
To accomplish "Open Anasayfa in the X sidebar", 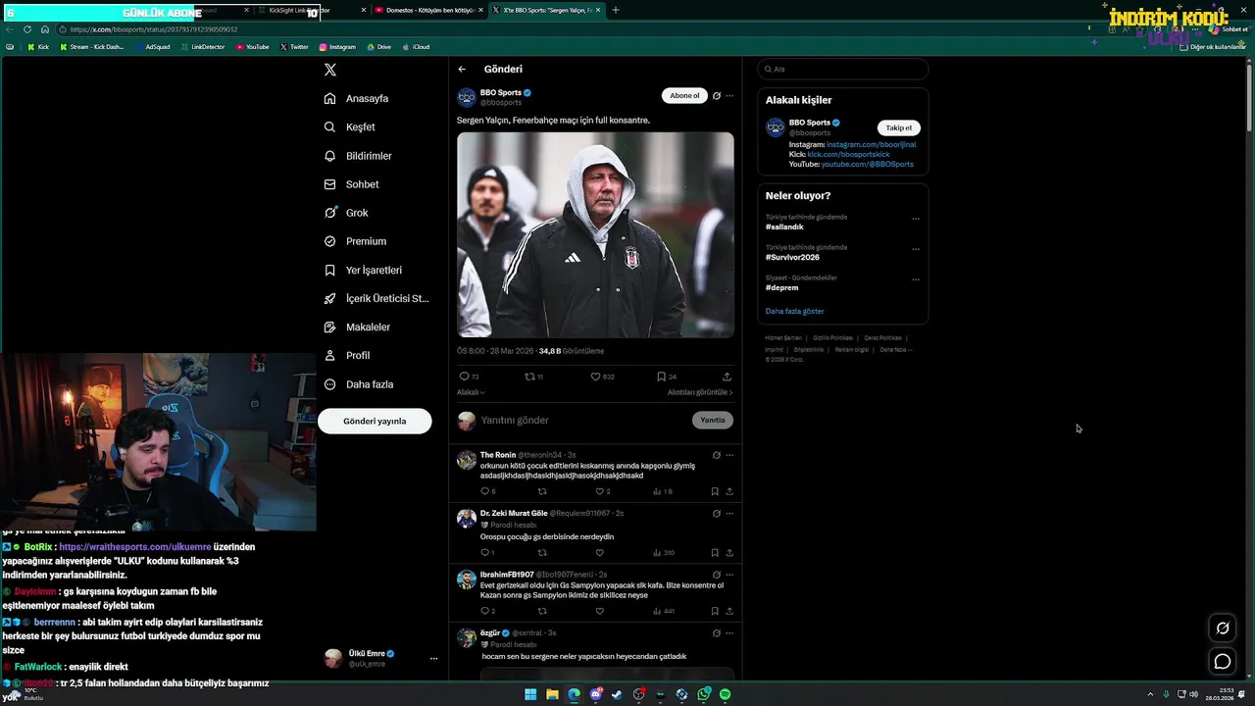I will point(357,98).
